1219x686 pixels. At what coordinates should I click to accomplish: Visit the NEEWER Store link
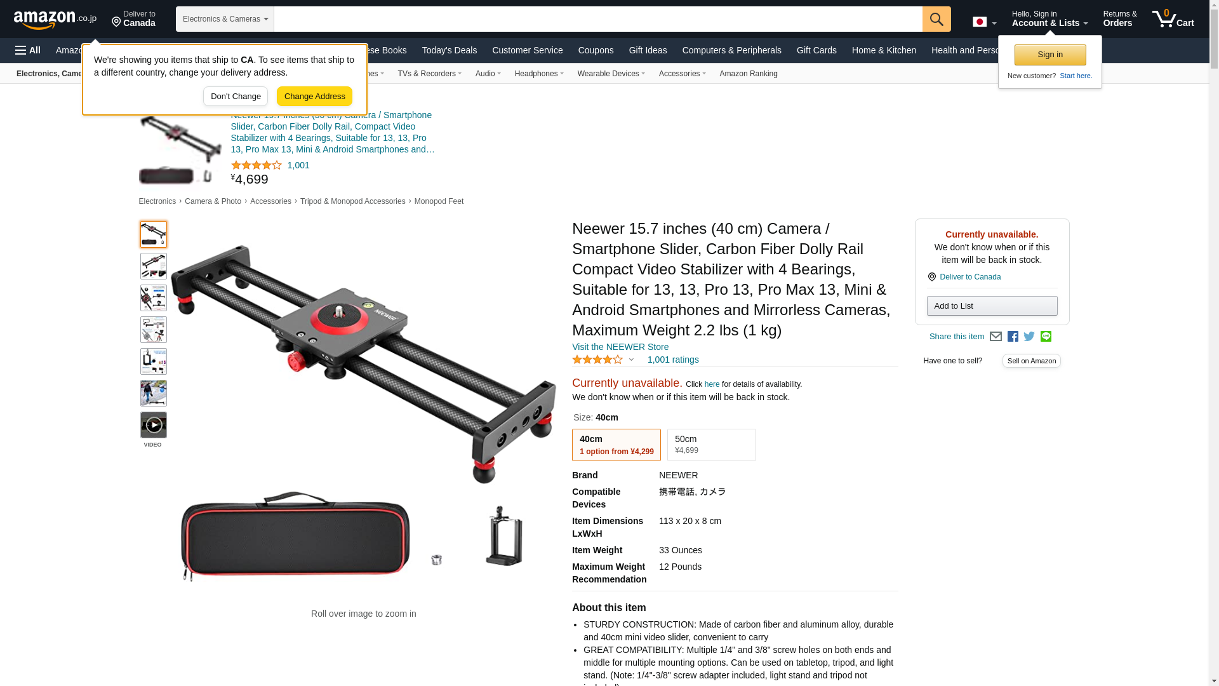pos(620,347)
